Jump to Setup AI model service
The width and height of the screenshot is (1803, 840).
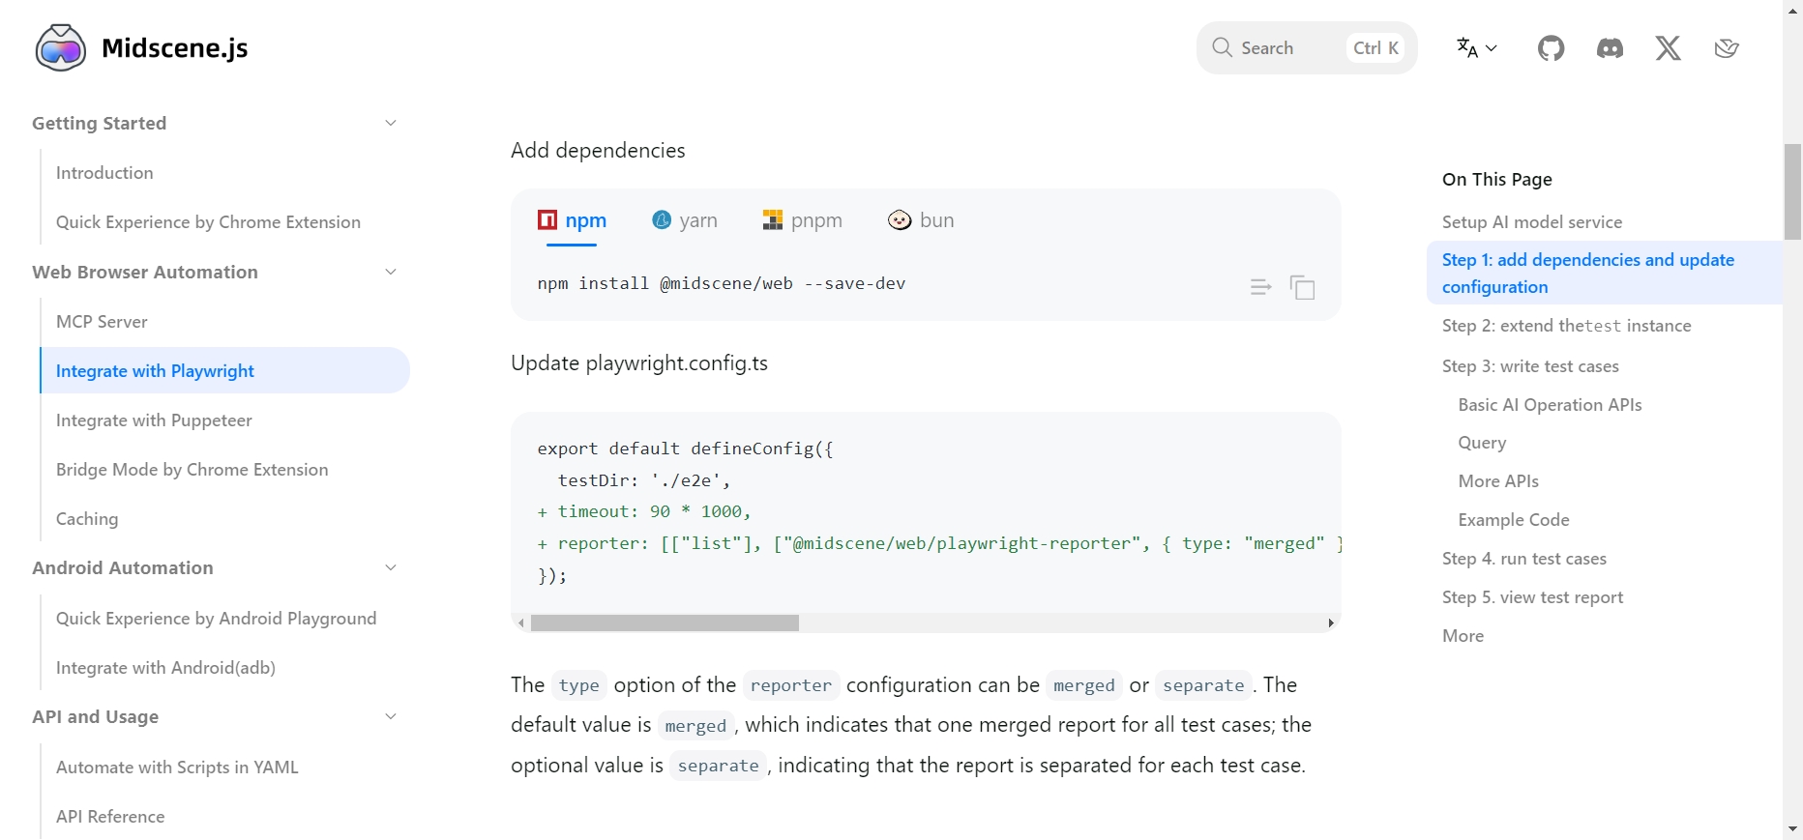1532,222
